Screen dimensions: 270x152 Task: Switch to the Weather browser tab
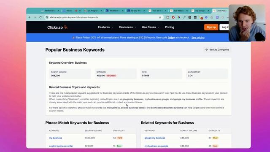(114, 11)
